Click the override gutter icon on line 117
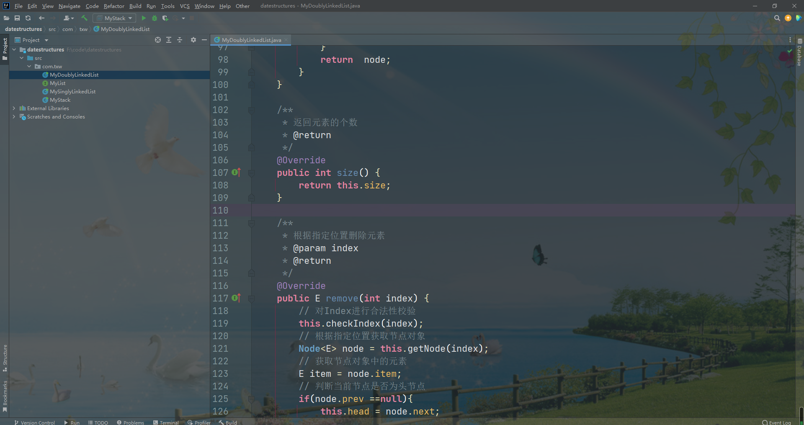 (236, 298)
